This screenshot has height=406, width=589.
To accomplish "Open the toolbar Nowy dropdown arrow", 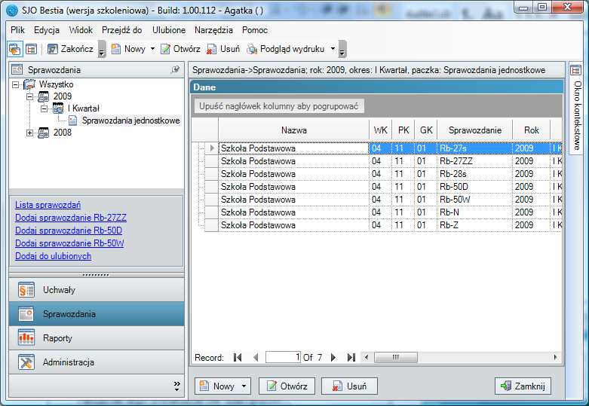I will tap(152, 49).
